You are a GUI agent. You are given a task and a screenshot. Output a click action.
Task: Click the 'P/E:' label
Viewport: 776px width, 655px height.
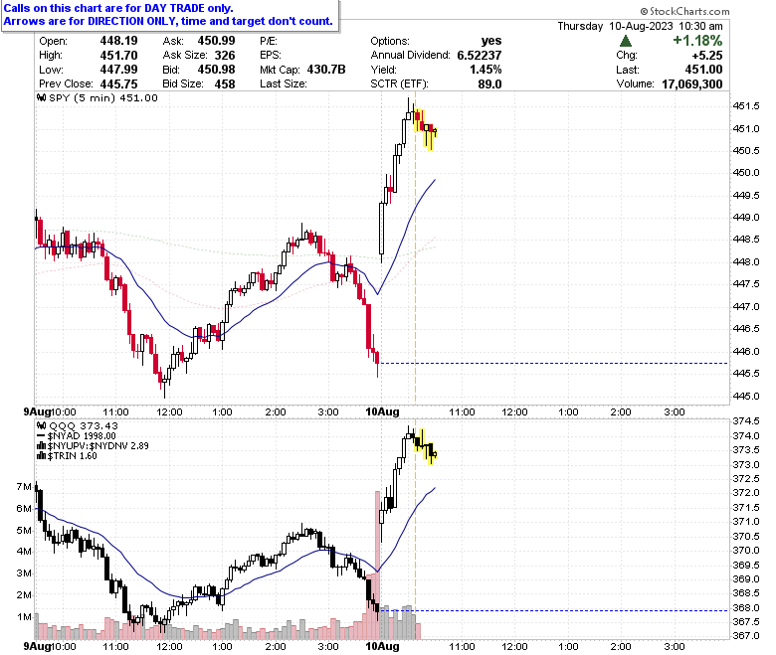269,41
